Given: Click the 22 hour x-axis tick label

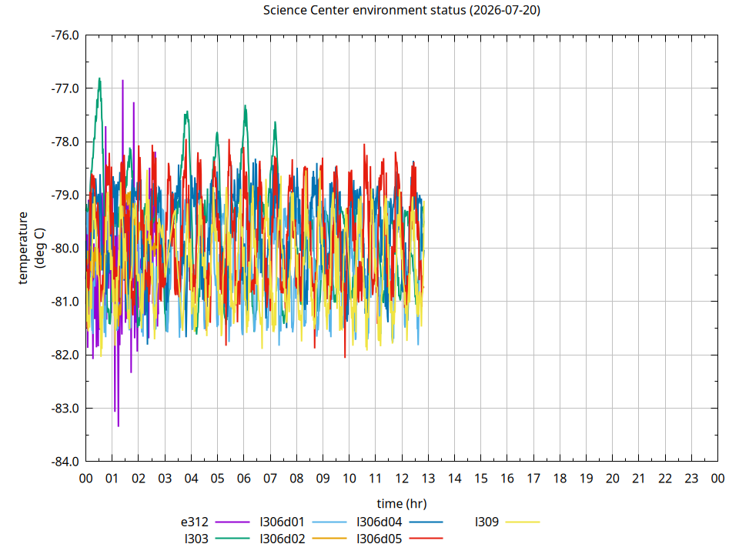Looking at the screenshot, I should pos(665,479).
